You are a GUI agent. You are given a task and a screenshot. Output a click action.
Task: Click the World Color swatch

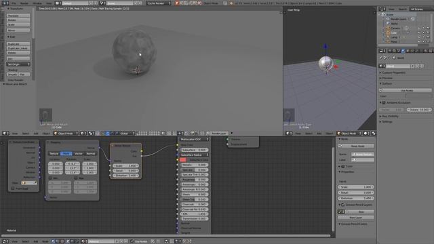click(418, 96)
